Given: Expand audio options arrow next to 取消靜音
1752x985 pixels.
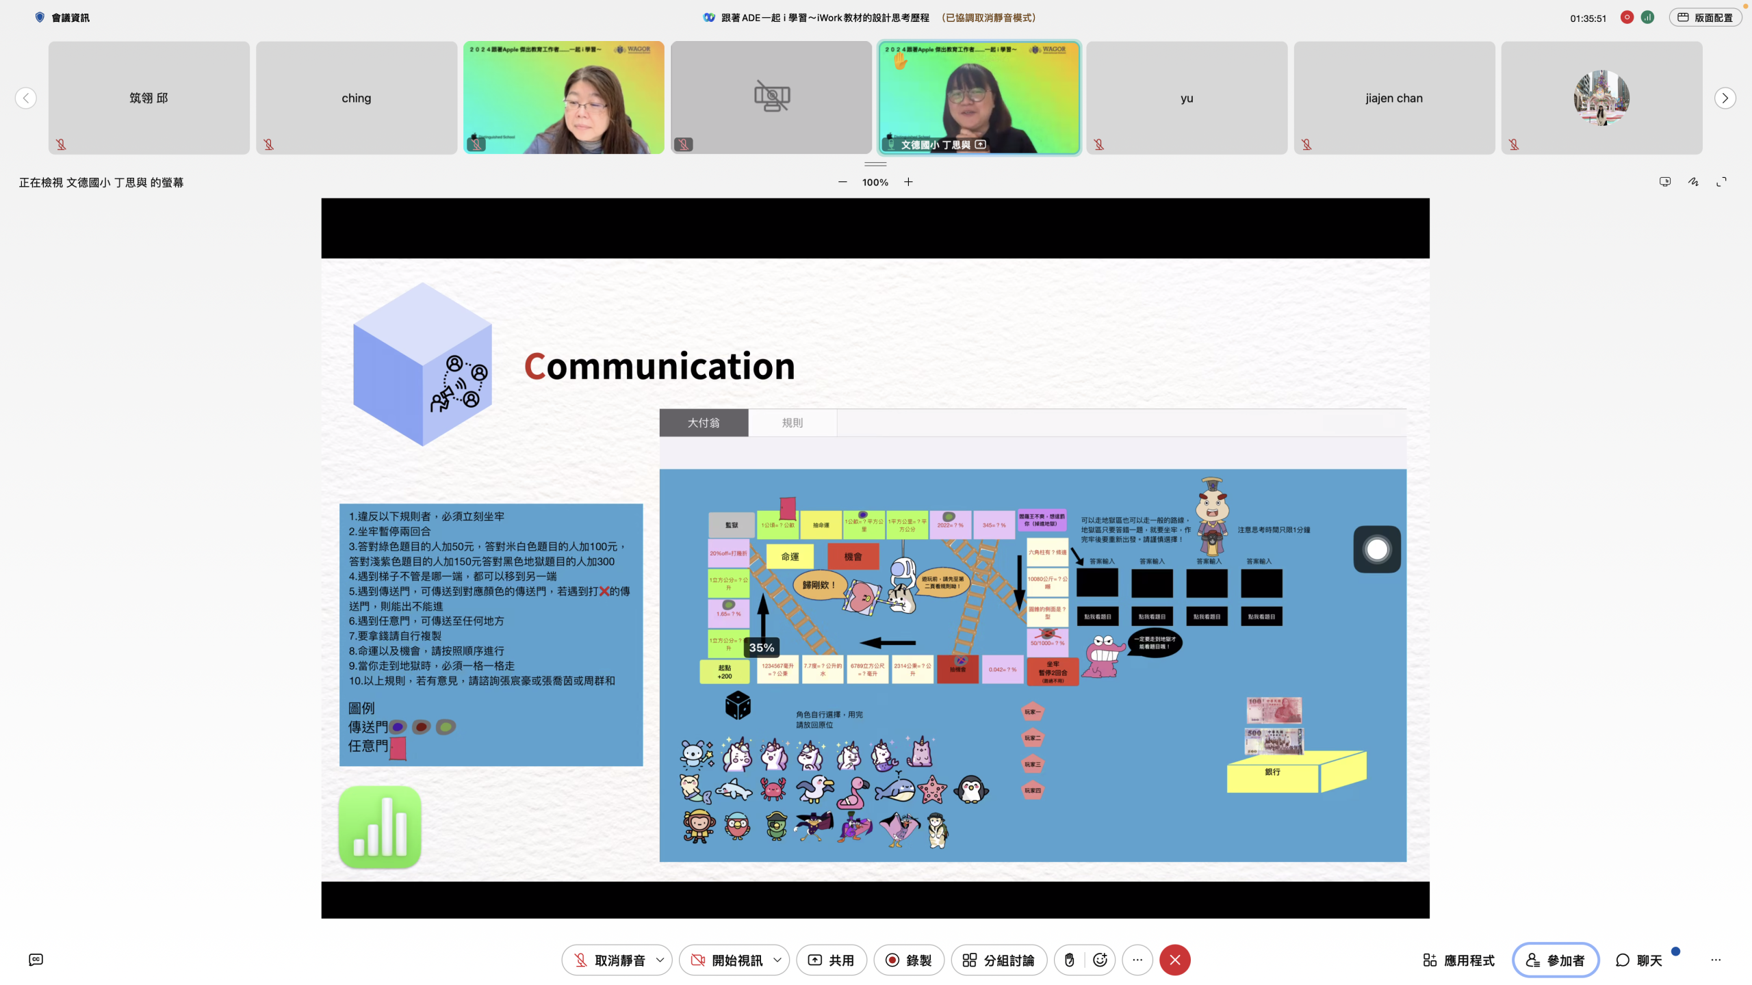Looking at the screenshot, I should tap(660, 960).
